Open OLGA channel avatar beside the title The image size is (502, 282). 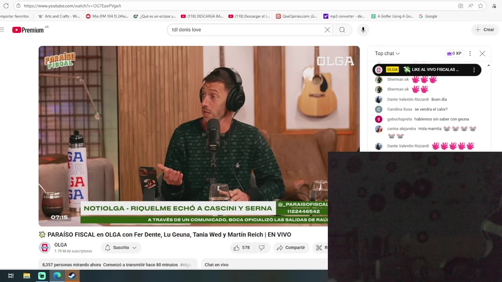tap(45, 248)
